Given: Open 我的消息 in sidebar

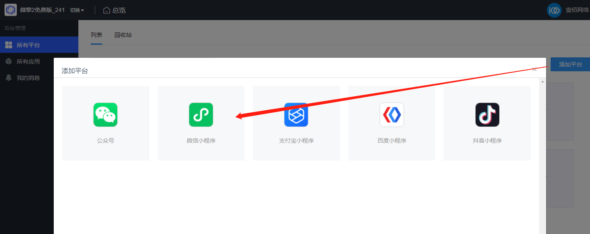Looking at the screenshot, I should (39, 78).
